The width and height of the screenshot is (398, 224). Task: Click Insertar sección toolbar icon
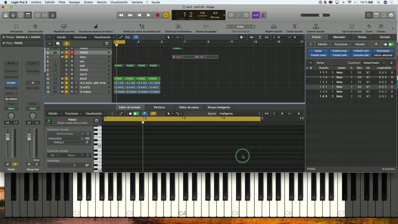pos(316,27)
